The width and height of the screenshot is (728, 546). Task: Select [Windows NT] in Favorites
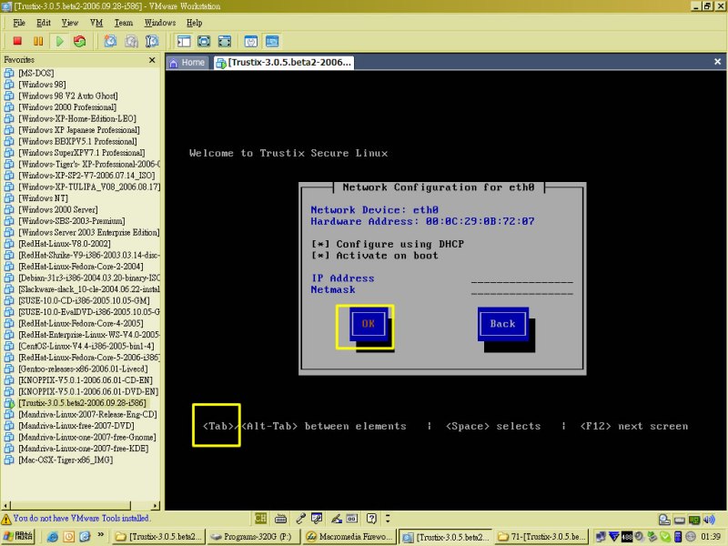click(x=43, y=198)
